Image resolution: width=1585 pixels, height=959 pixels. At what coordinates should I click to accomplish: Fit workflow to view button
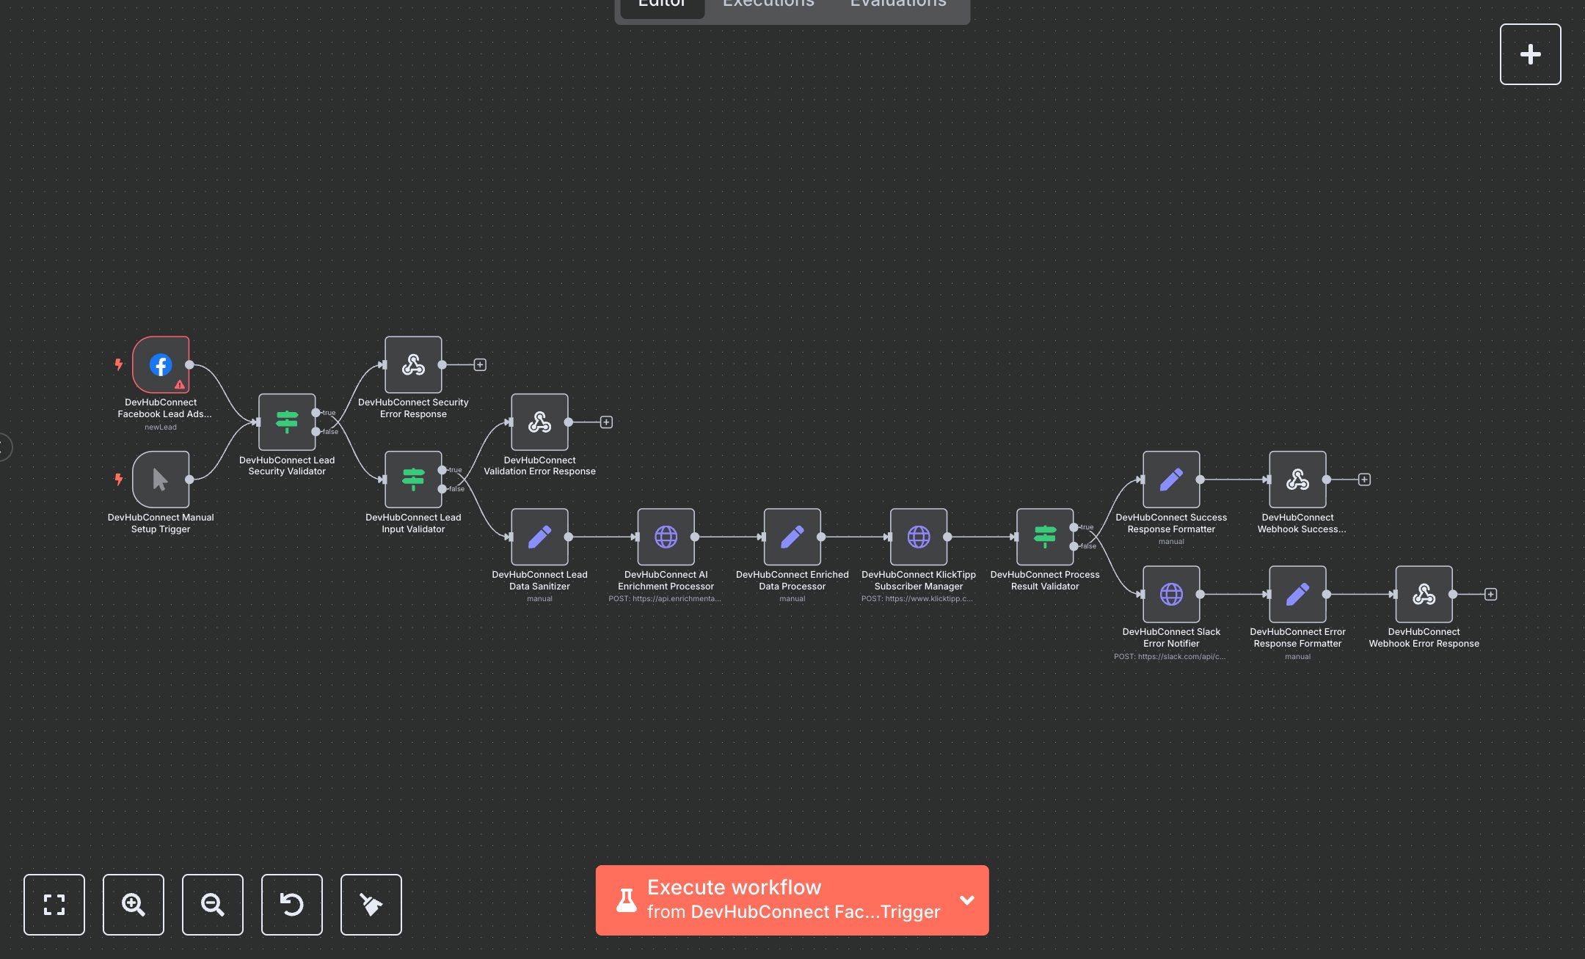click(54, 904)
